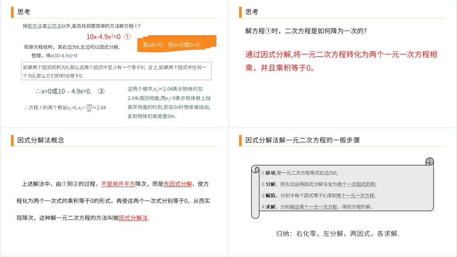Open the underlined 配方法 link
Image resolution: width=457 pixels, height=257 pixels.
pos(35,26)
